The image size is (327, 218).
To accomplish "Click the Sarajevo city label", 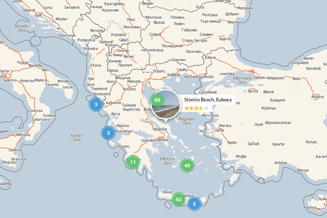I will [x=72, y=7].
